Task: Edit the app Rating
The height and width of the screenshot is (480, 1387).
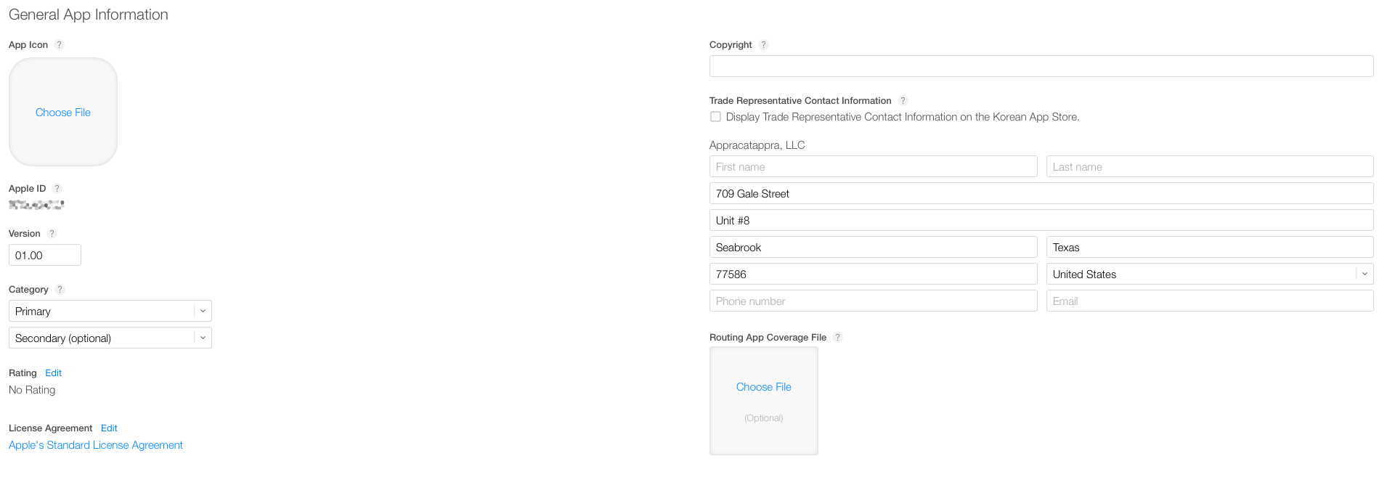Action: tap(53, 373)
